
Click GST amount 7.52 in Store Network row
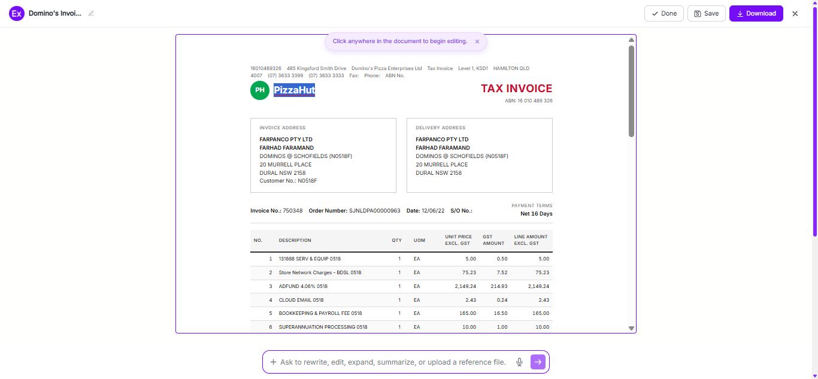pos(502,272)
